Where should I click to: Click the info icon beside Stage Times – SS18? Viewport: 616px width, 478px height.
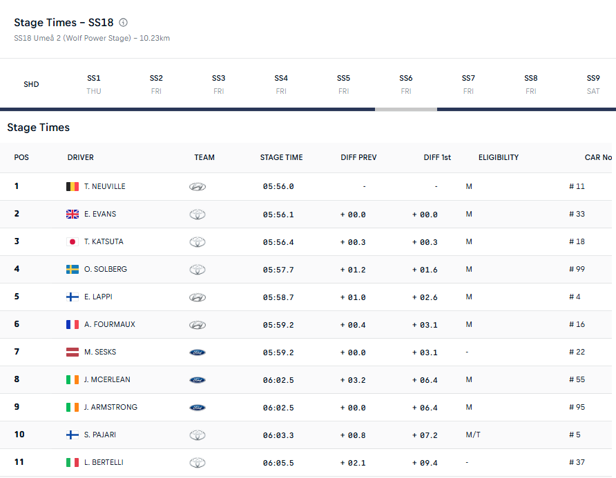click(x=124, y=23)
